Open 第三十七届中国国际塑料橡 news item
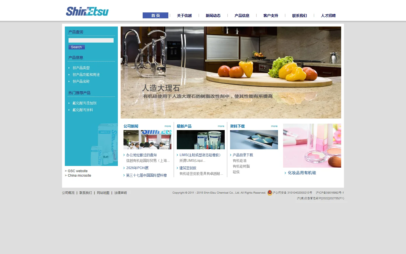This screenshot has width=406, height=254. click(147, 175)
